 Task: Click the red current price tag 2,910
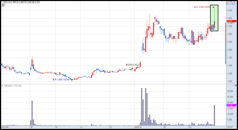click(x=231, y=21)
